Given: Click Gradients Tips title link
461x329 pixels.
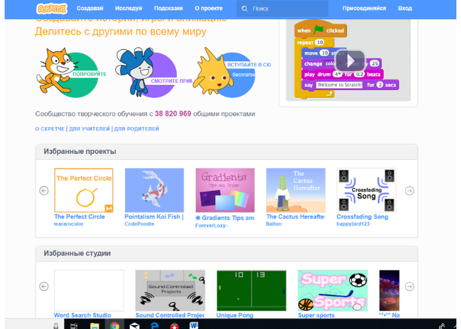Looking at the screenshot, I should [x=225, y=218].
